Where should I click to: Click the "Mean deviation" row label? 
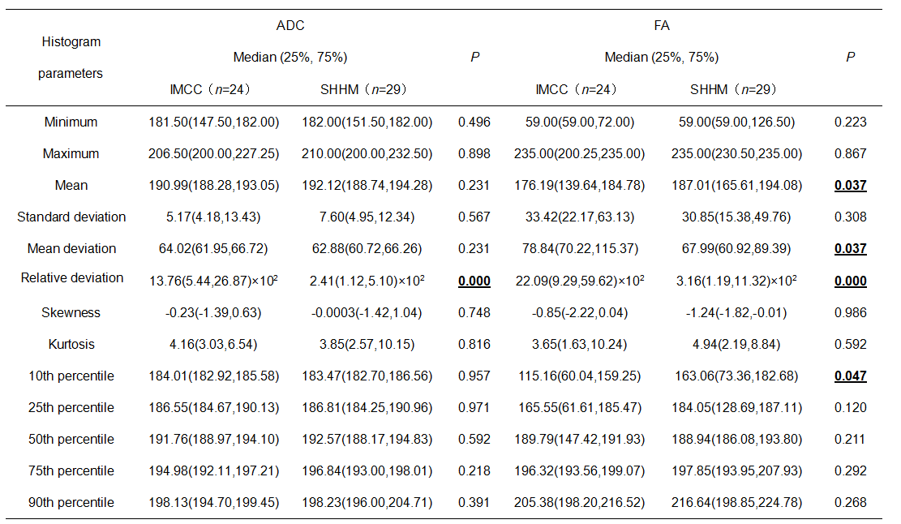(x=71, y=249)
